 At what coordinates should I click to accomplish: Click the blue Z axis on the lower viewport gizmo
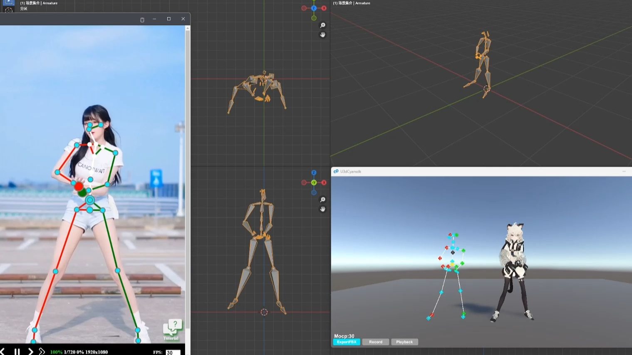314,173
